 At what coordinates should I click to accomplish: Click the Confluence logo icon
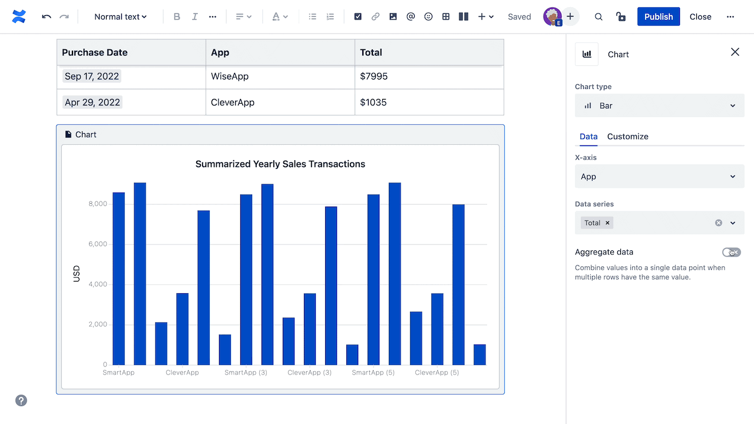[19, 16]
